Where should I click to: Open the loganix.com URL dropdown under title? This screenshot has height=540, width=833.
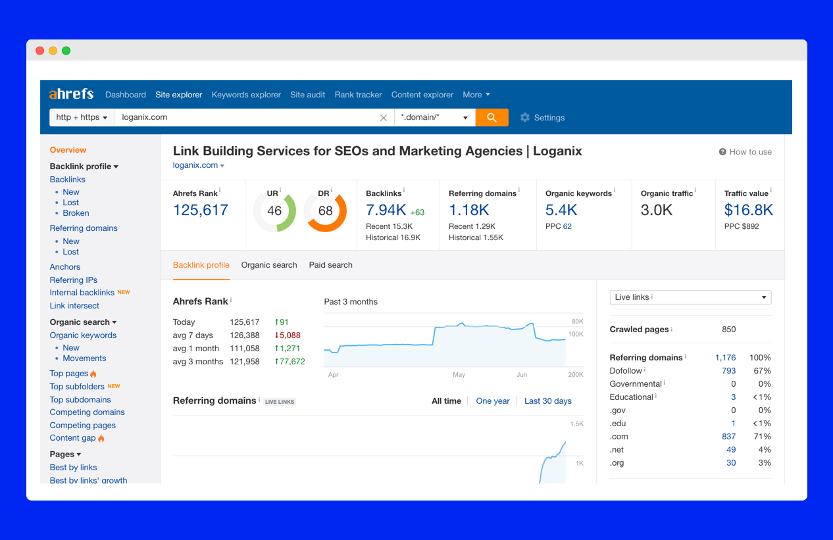pyautogui.click(x=199, y=166)
